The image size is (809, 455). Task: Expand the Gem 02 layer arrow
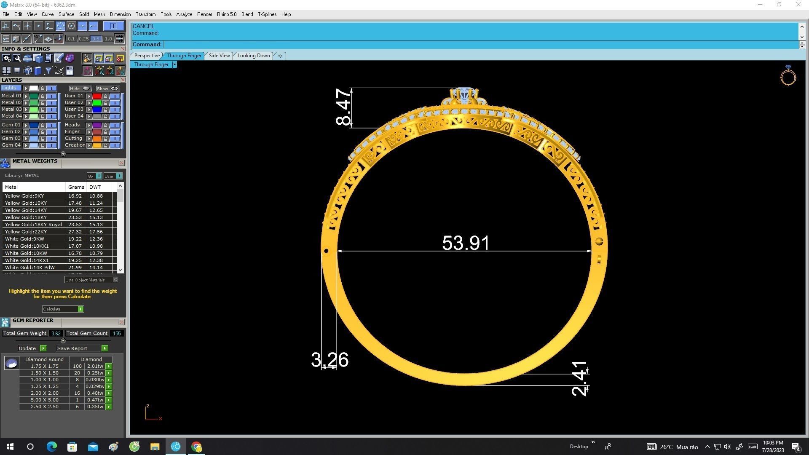tap(26, 132)
